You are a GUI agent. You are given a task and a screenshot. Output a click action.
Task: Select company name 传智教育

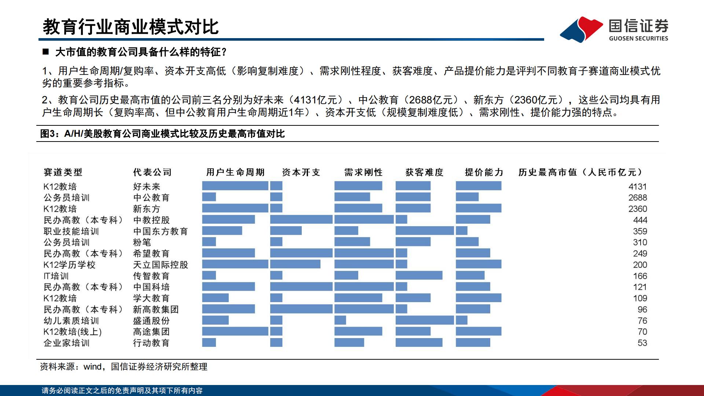151,276
